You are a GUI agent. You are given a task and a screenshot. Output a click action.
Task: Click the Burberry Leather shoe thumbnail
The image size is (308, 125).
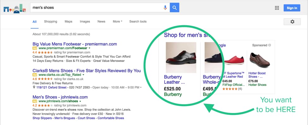point(181,57)
